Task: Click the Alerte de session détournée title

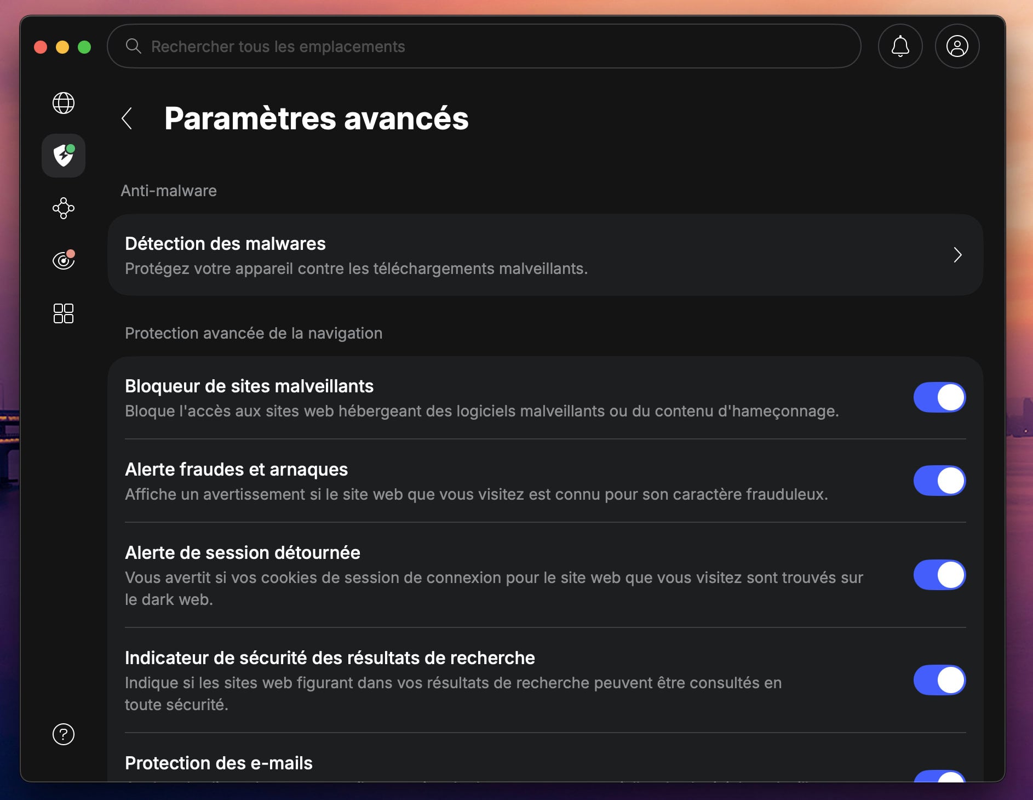Action: click(x=243, y=552)
